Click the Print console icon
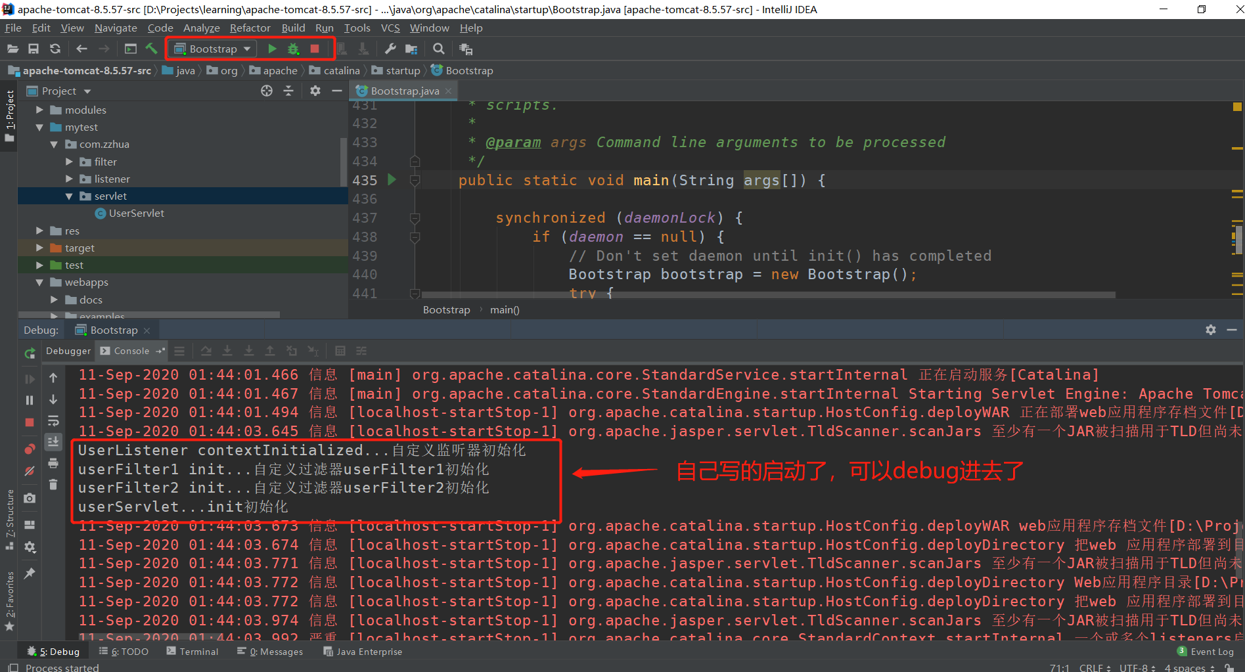1245x672 pixels. coord(53,463)
